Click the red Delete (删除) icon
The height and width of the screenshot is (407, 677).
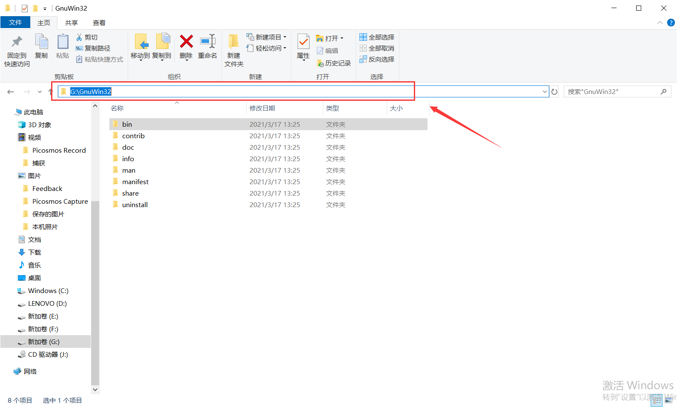186,42
